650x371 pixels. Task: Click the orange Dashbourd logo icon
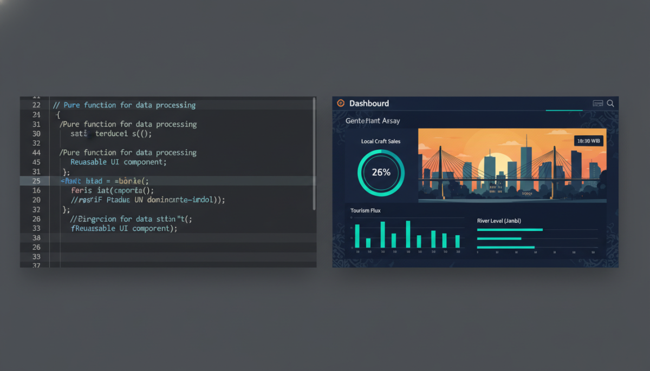click(x=341, y=103)
